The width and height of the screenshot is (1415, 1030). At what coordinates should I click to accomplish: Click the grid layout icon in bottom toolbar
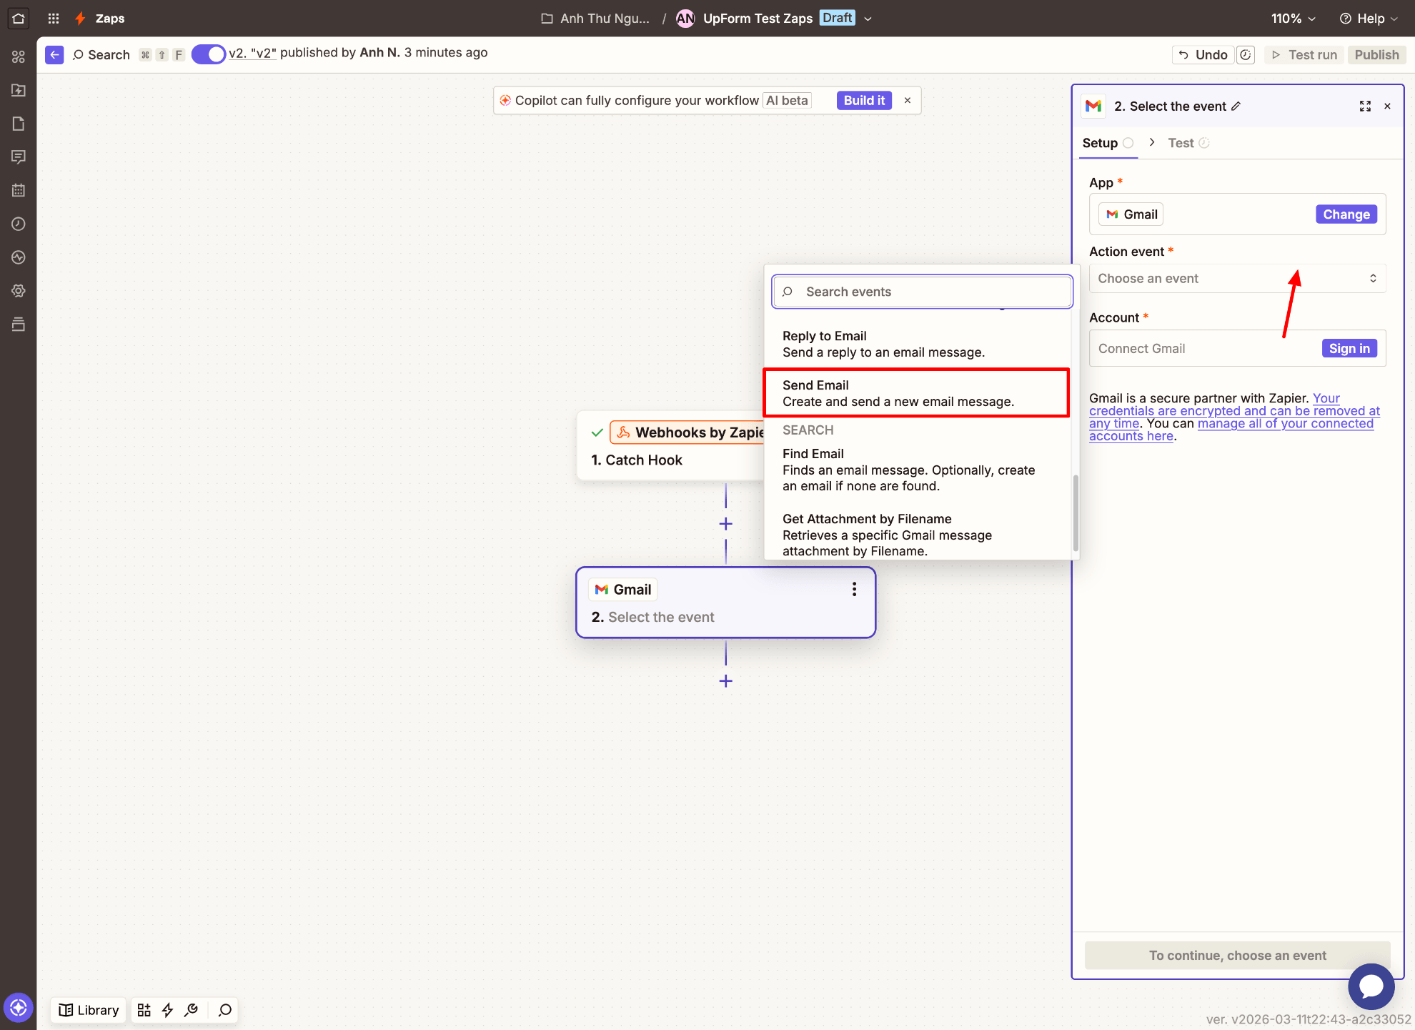click(144, 1010)
